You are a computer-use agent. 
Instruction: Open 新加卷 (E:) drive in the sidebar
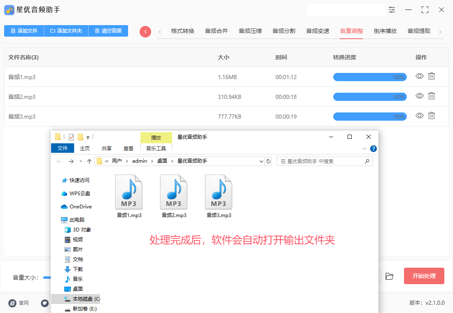pyautogui.click(x=80, y=308)
